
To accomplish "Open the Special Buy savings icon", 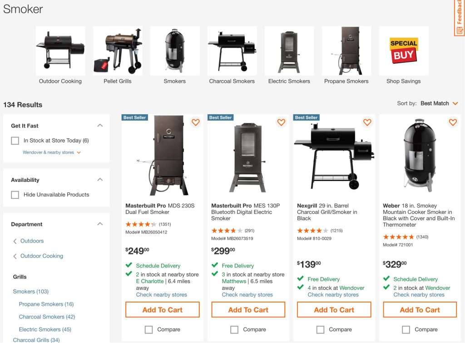I will (403, 50).
